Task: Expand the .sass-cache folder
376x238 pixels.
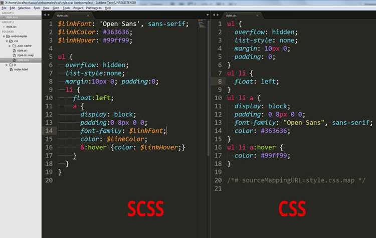Action: click(10, 46)
